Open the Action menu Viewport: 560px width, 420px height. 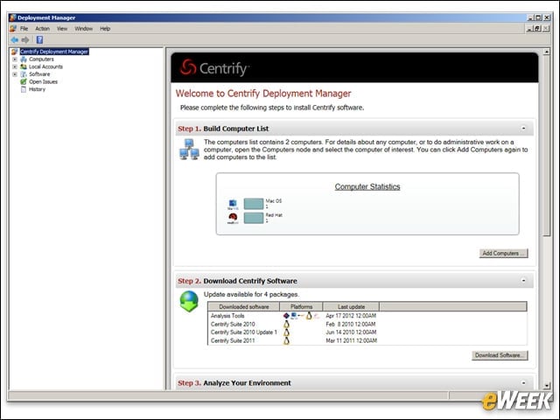pyautogui.click(x=42, y=29)
